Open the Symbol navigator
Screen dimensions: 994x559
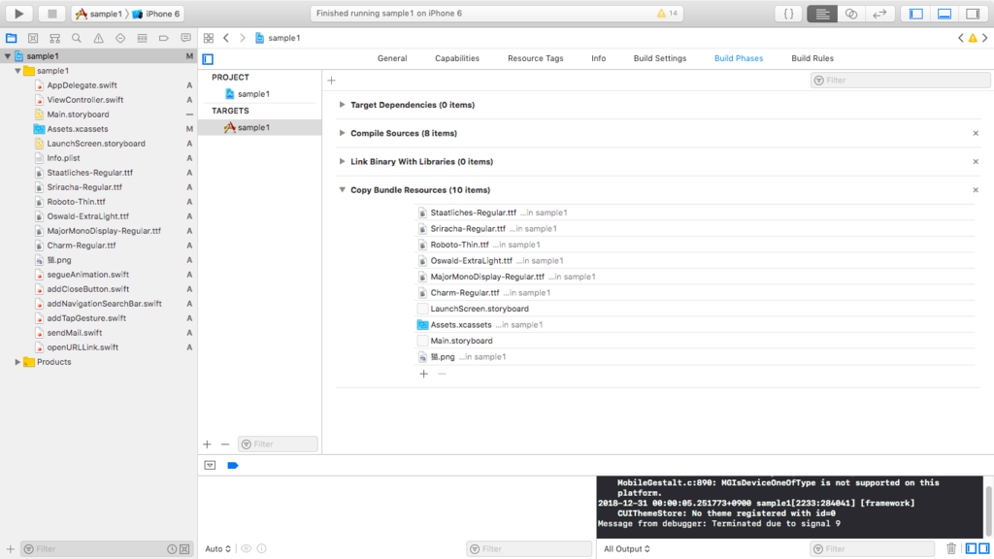click(55, 38)
